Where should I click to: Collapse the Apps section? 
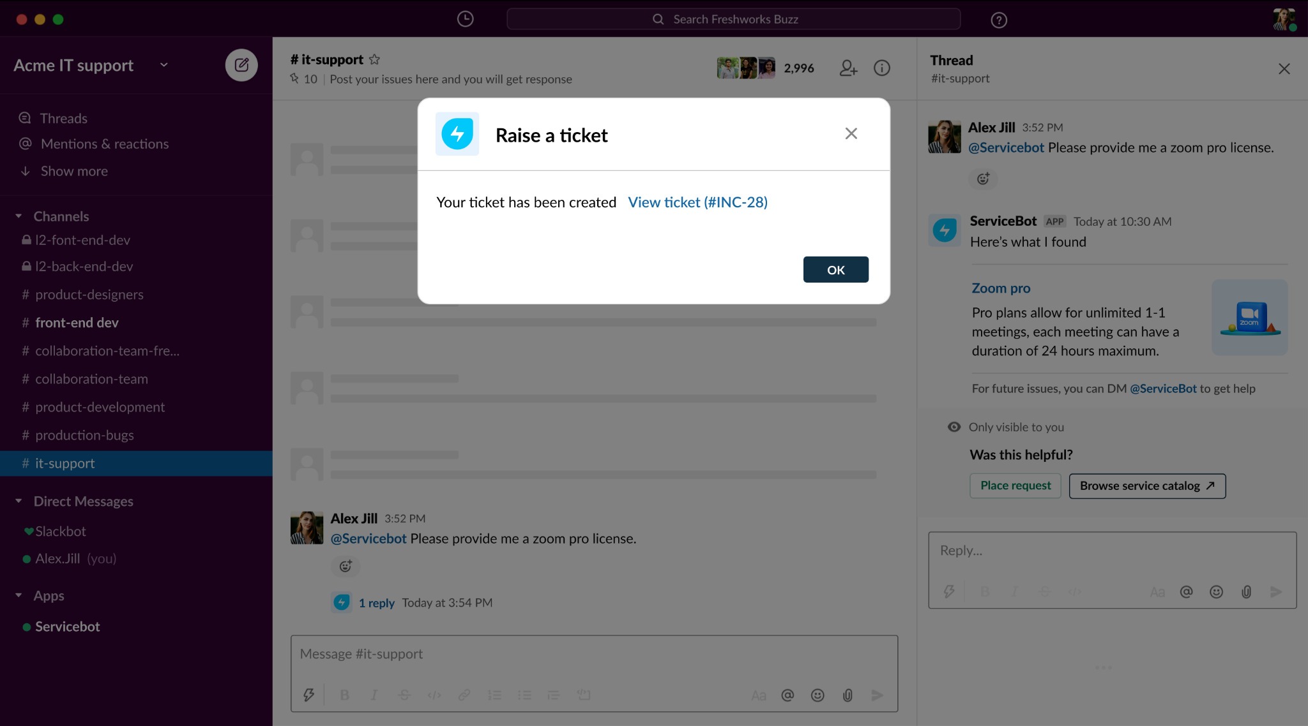[x=19, y=595]
